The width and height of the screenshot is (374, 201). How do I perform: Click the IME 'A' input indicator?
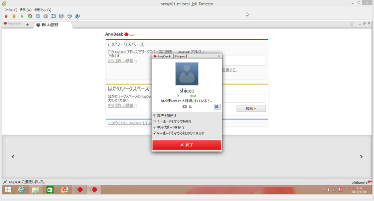pyautogui.click(x=346, y=190)
